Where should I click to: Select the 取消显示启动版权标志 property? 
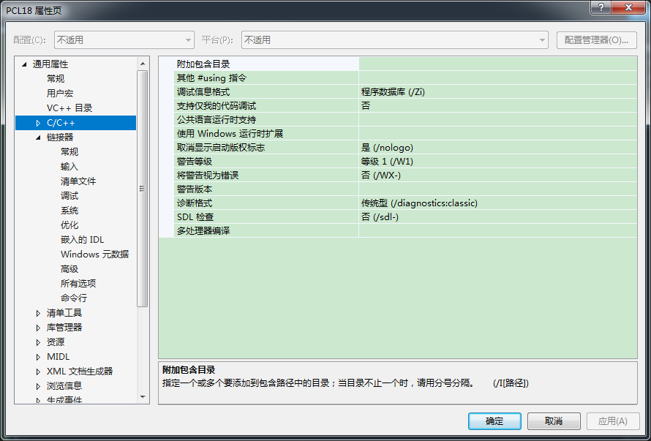pos(266,148)
